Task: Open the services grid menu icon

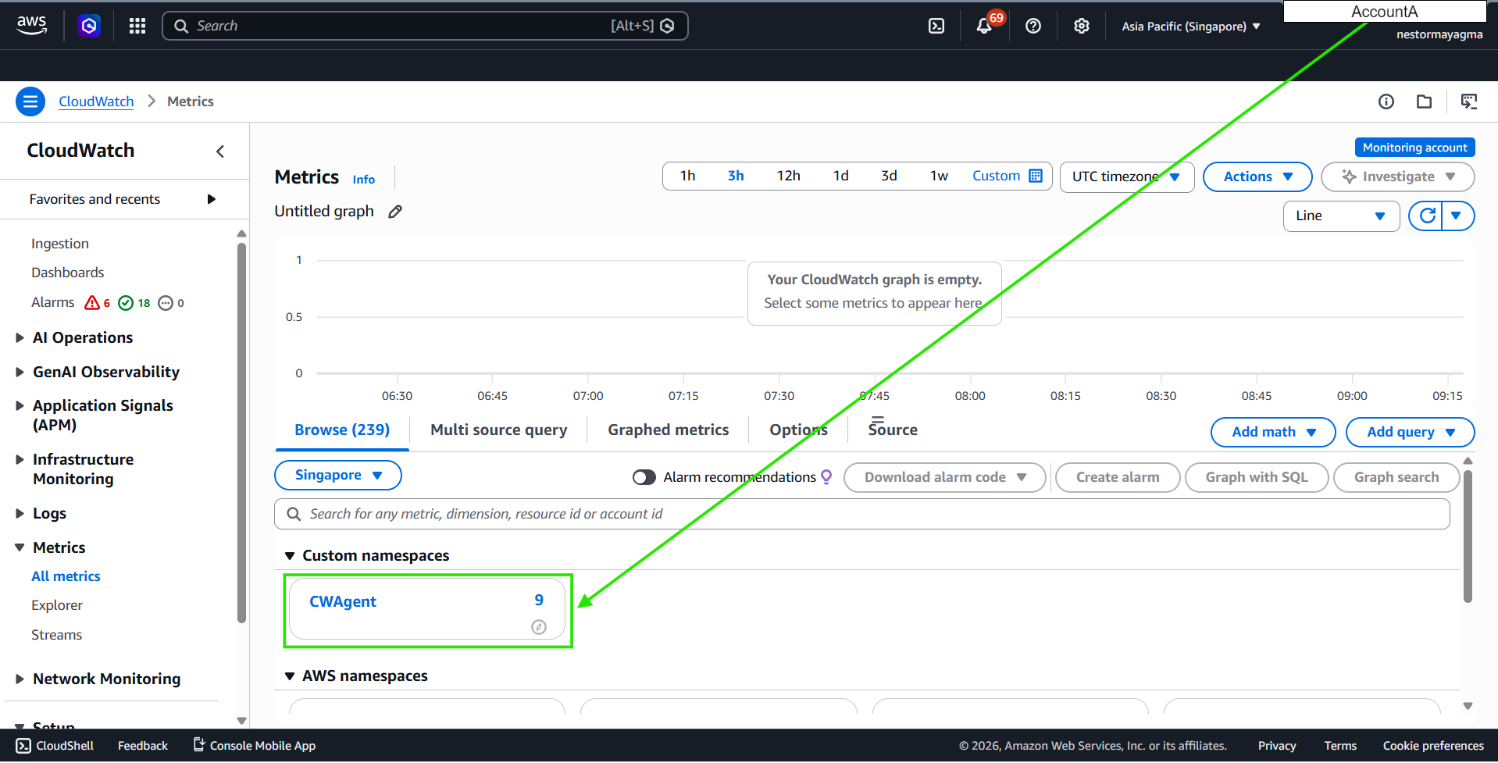Action: coord(137,27)
